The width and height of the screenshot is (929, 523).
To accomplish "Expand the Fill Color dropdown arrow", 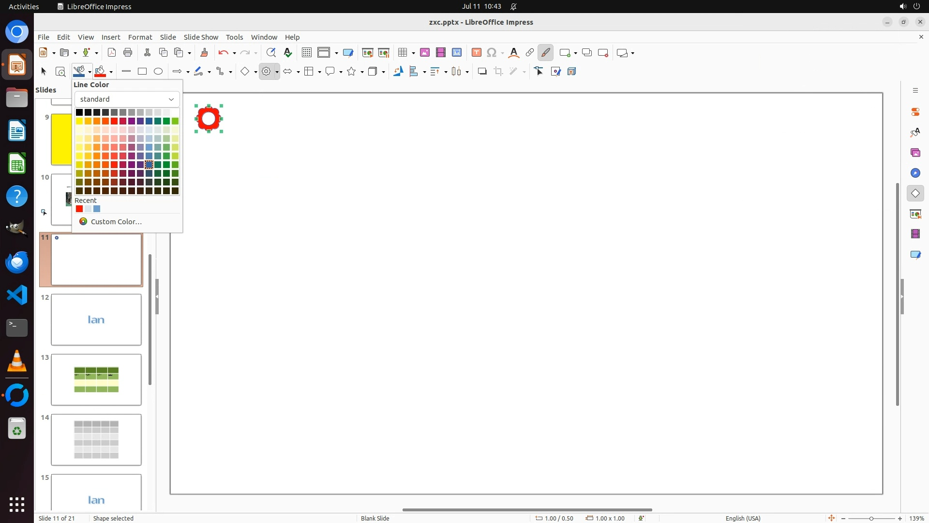I will click(x=111, y=72).
